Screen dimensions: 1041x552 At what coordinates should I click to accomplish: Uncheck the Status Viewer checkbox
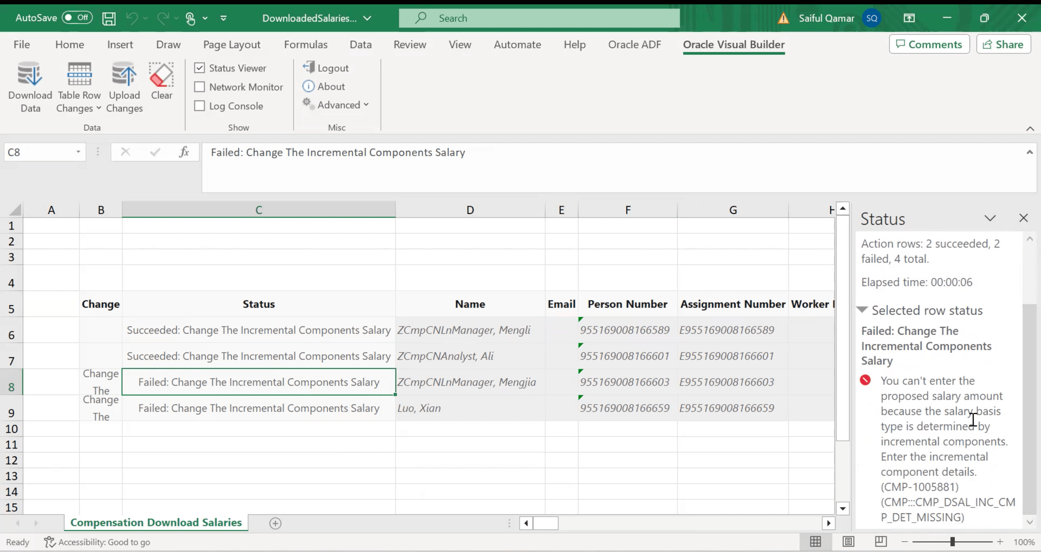200,68
